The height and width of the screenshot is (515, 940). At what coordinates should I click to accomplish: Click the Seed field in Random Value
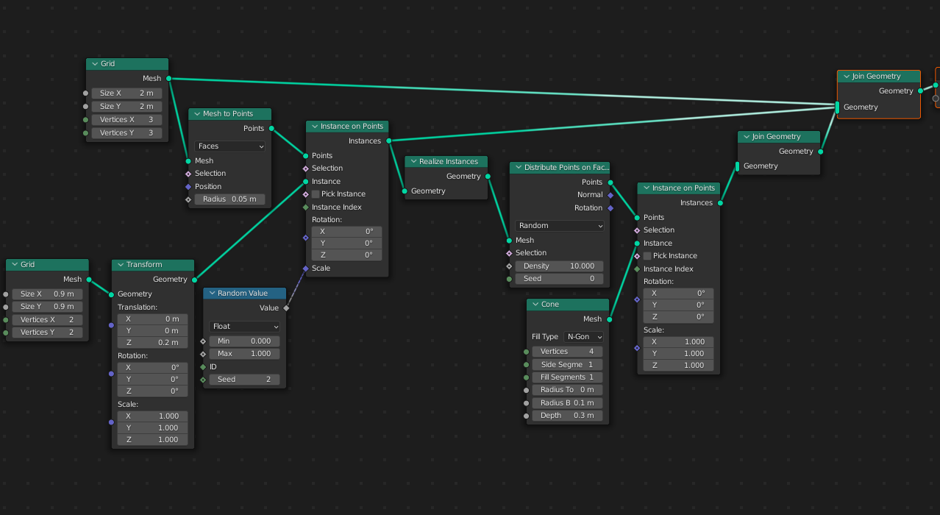244,380
